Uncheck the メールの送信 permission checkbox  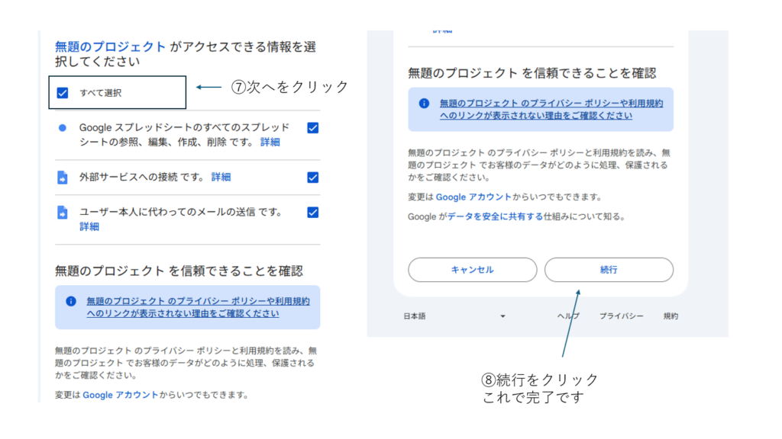pos(312,213)
